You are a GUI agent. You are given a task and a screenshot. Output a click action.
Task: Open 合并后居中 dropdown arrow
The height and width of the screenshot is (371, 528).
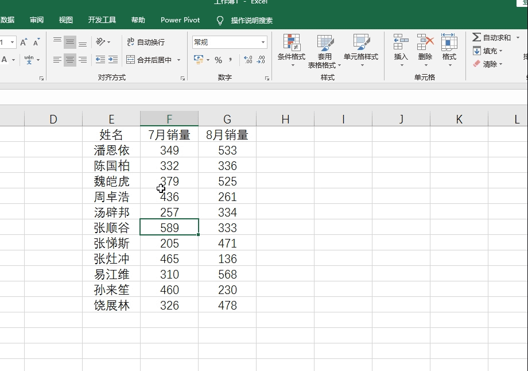point(179,60)
